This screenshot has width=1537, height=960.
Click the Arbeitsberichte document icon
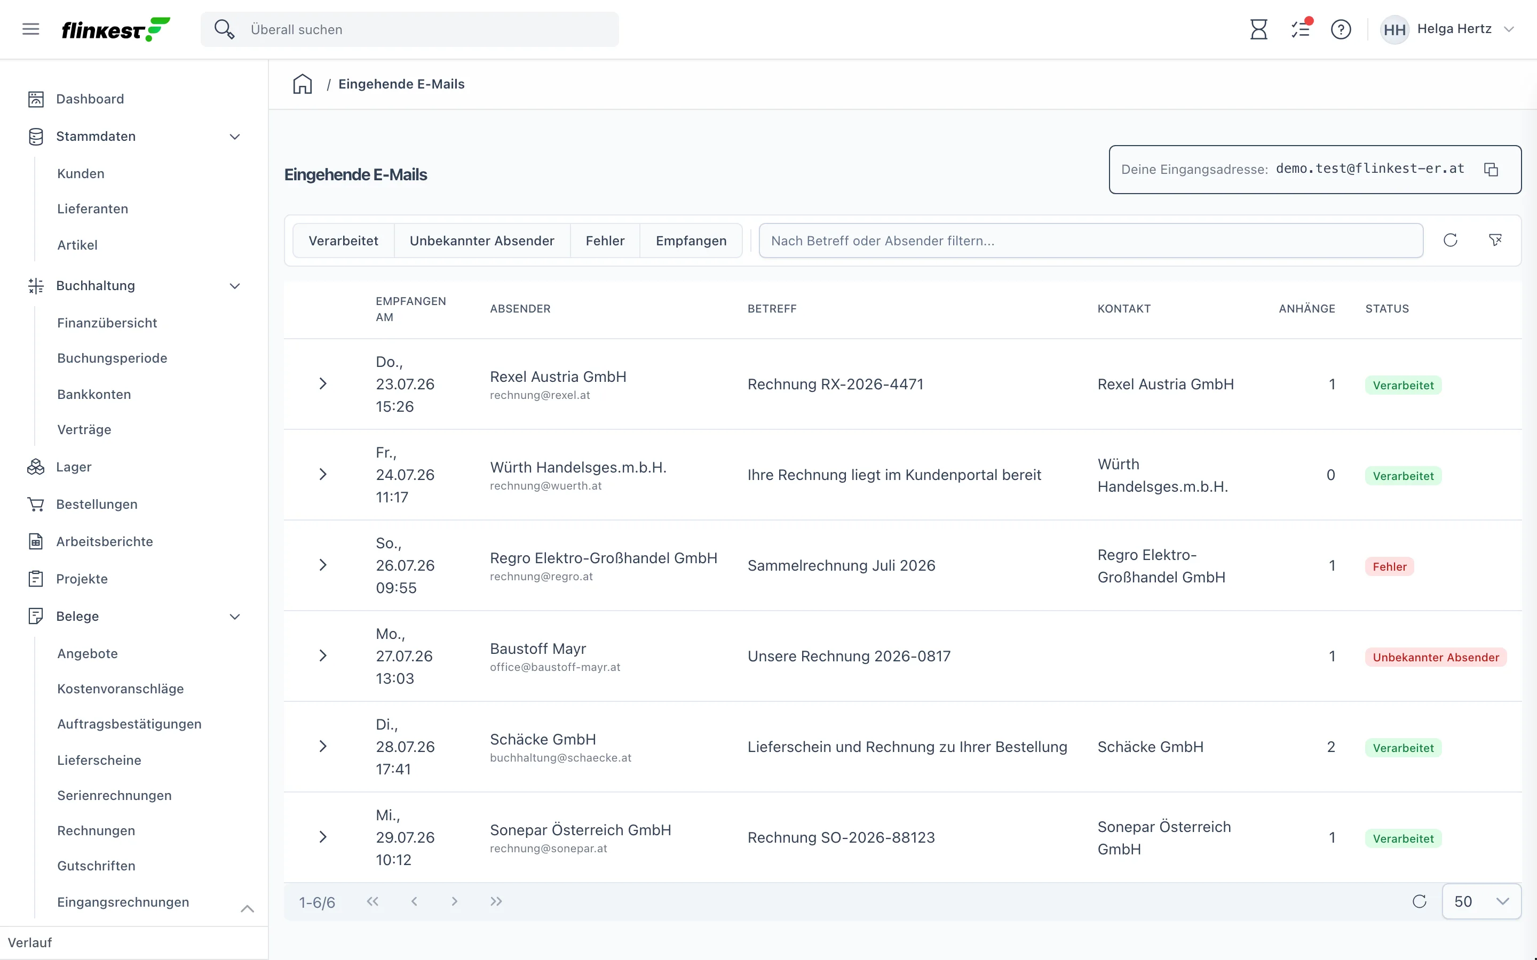coord(36,541)
